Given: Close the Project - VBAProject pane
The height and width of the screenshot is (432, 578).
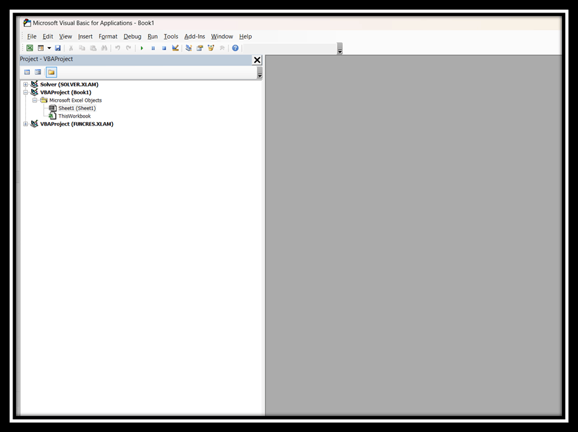Looking at the screenshot, I should (x=257, y=60).
